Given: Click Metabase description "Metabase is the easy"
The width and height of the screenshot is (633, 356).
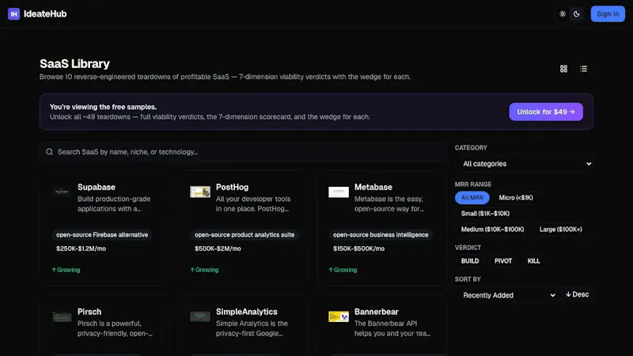Looking at the screenshot, I should pos(389,199).
